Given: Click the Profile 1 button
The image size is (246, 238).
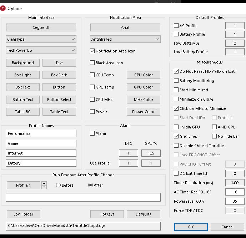Looking at the screenshot, I should click(x=23, y=185).
